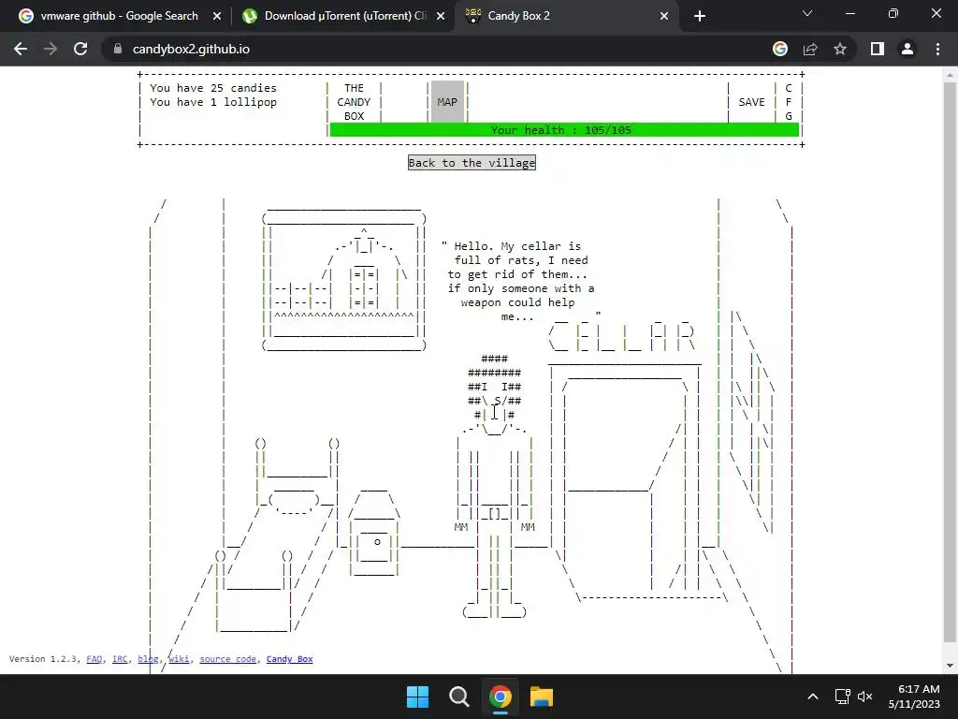Go back to the previous page
The width and height of the screenshot is (958, 719).
pos(21,49)
